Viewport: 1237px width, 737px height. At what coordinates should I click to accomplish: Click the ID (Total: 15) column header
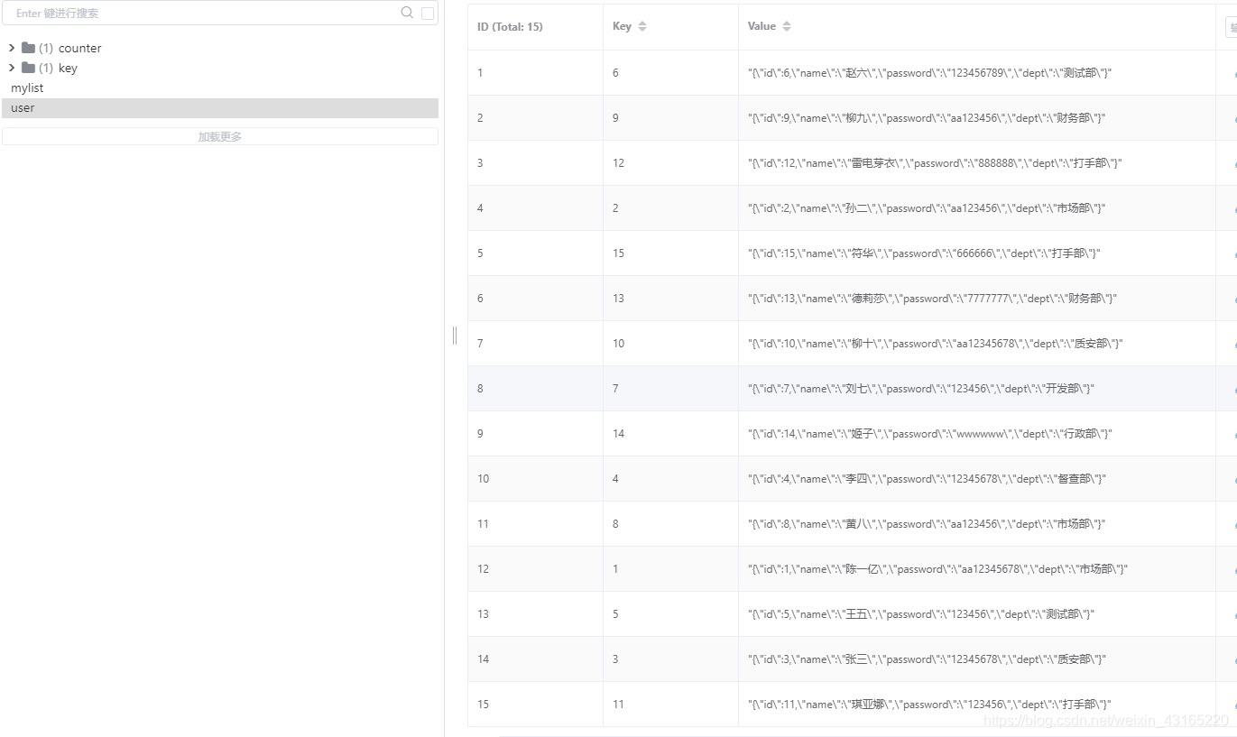510,26
